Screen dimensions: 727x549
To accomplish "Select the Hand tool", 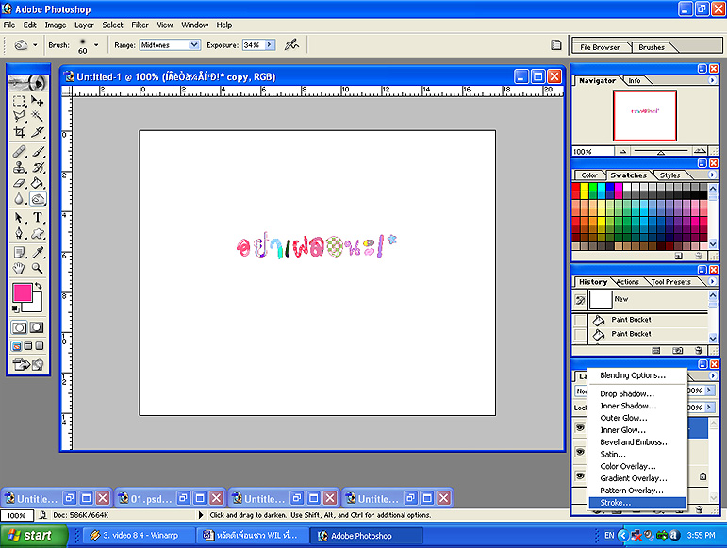I will pyautogui.click(x=19, y=268).
